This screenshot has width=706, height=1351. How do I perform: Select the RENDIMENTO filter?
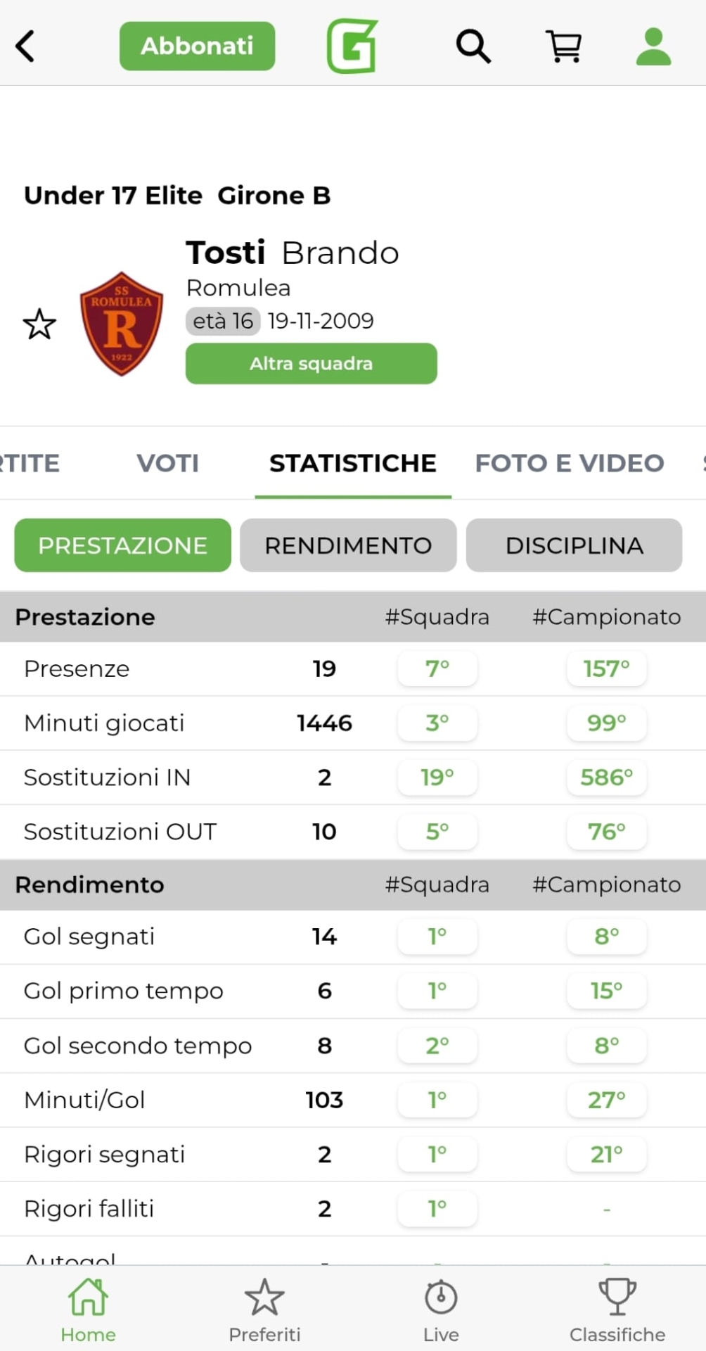pyautogui.click(x=348, y=545)
